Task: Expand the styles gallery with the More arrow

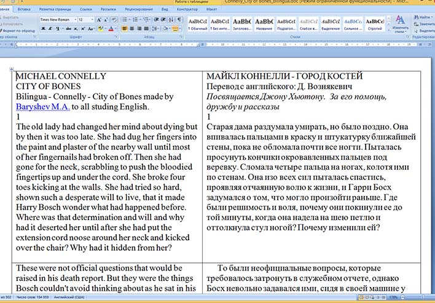Action: [x=388, y=30]
